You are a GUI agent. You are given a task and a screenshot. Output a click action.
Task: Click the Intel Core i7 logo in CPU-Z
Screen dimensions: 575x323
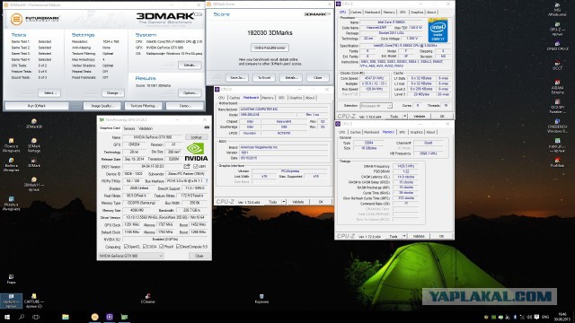(438, 30)
